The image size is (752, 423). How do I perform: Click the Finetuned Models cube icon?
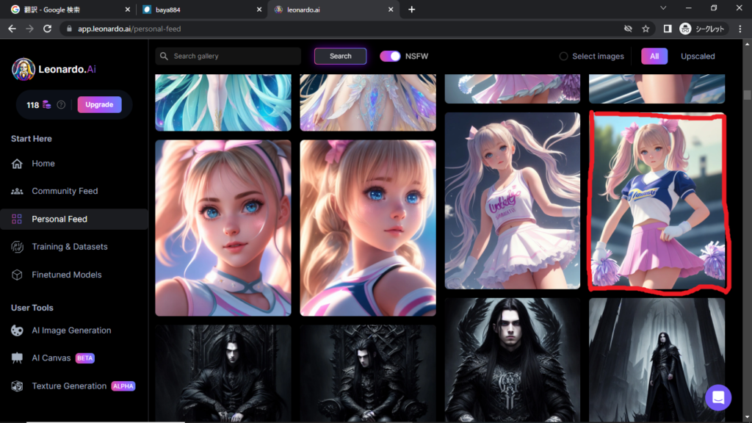[17, 275]
